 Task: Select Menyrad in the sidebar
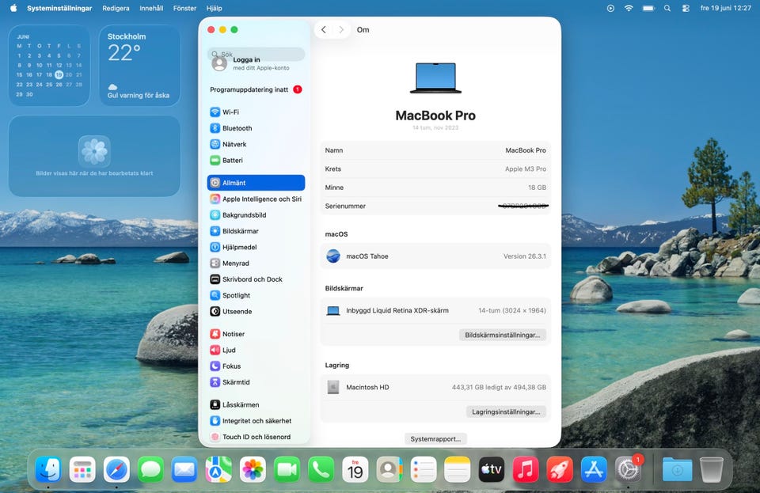(x=256, y=263)
